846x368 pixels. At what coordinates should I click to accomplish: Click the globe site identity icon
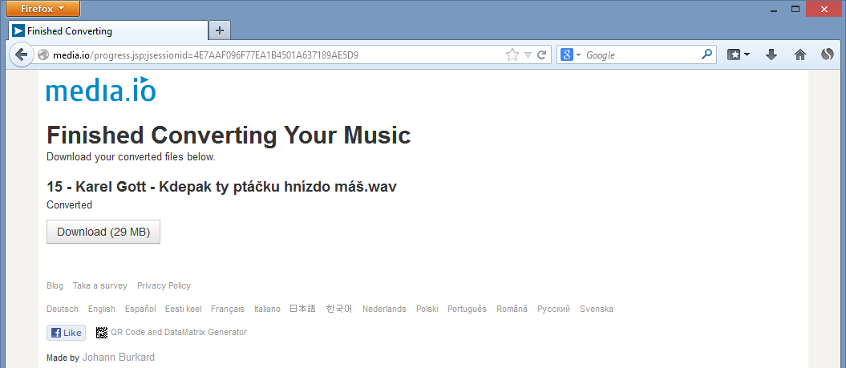pos(43,55)
